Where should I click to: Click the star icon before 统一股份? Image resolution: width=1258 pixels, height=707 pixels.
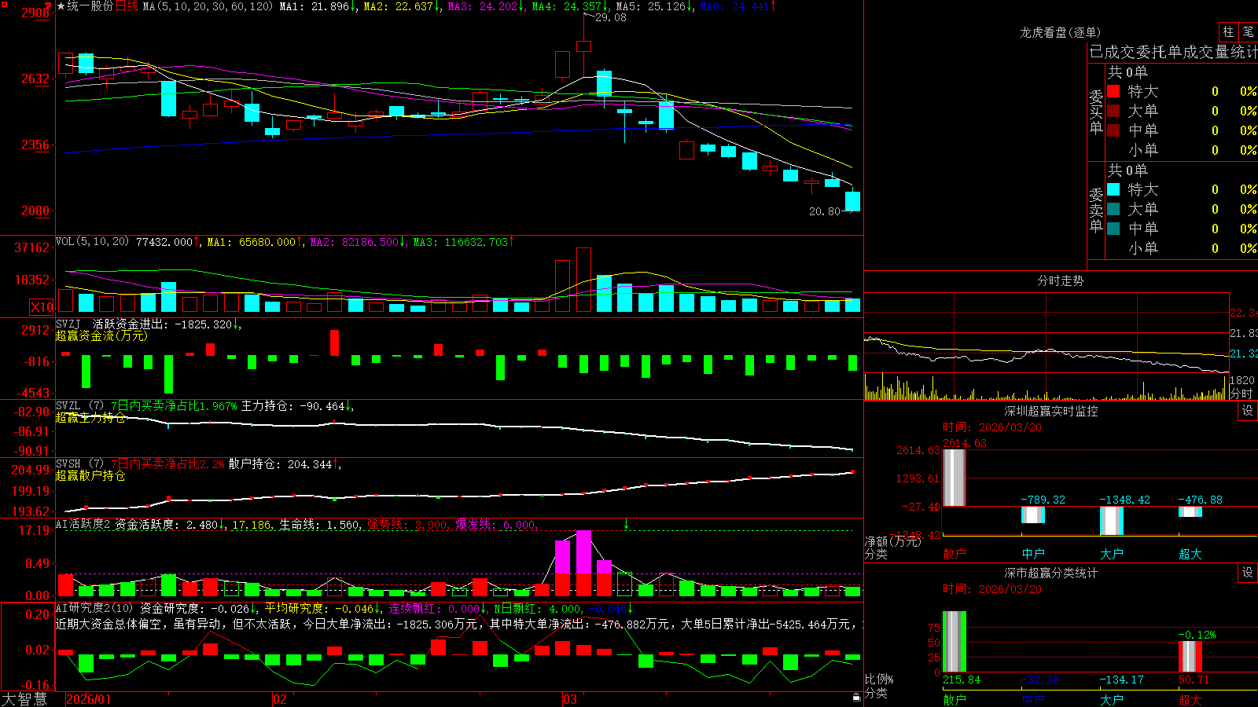[x=61, y=6]
